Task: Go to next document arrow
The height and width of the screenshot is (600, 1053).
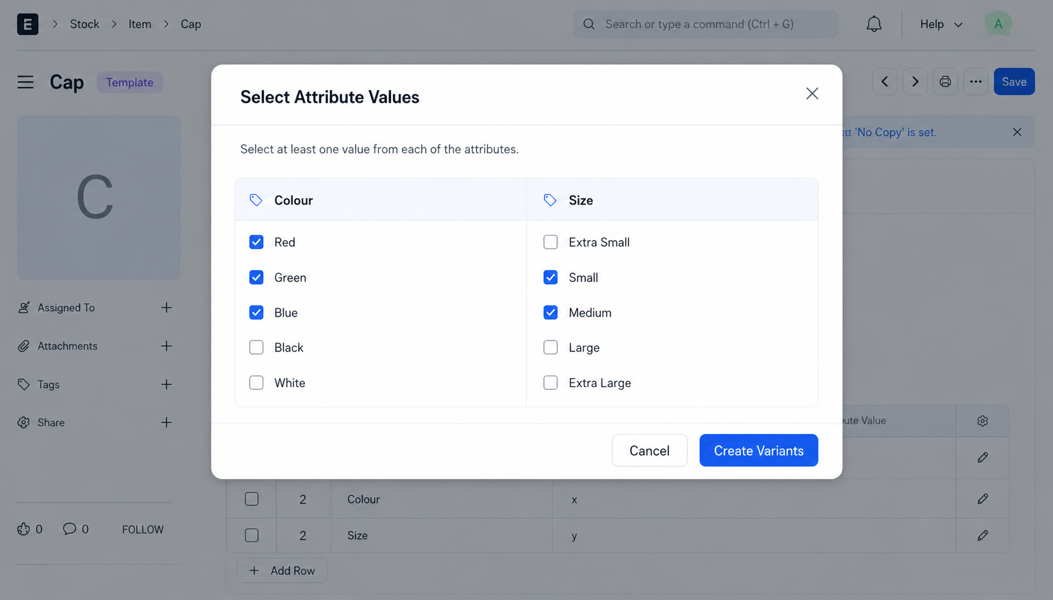Action: coord(915,82)
